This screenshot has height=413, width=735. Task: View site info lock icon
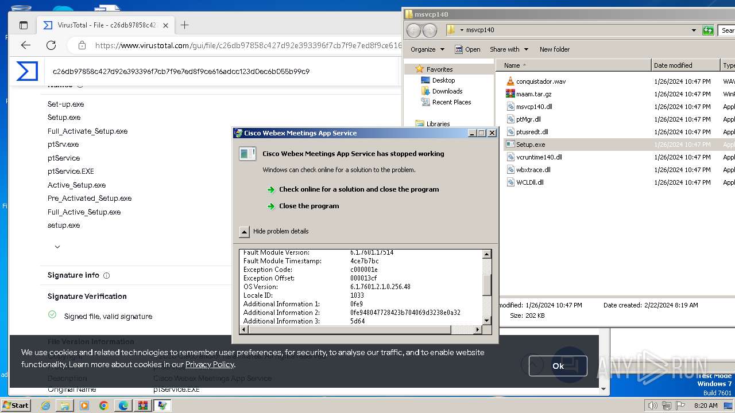(x=82, y=45)
